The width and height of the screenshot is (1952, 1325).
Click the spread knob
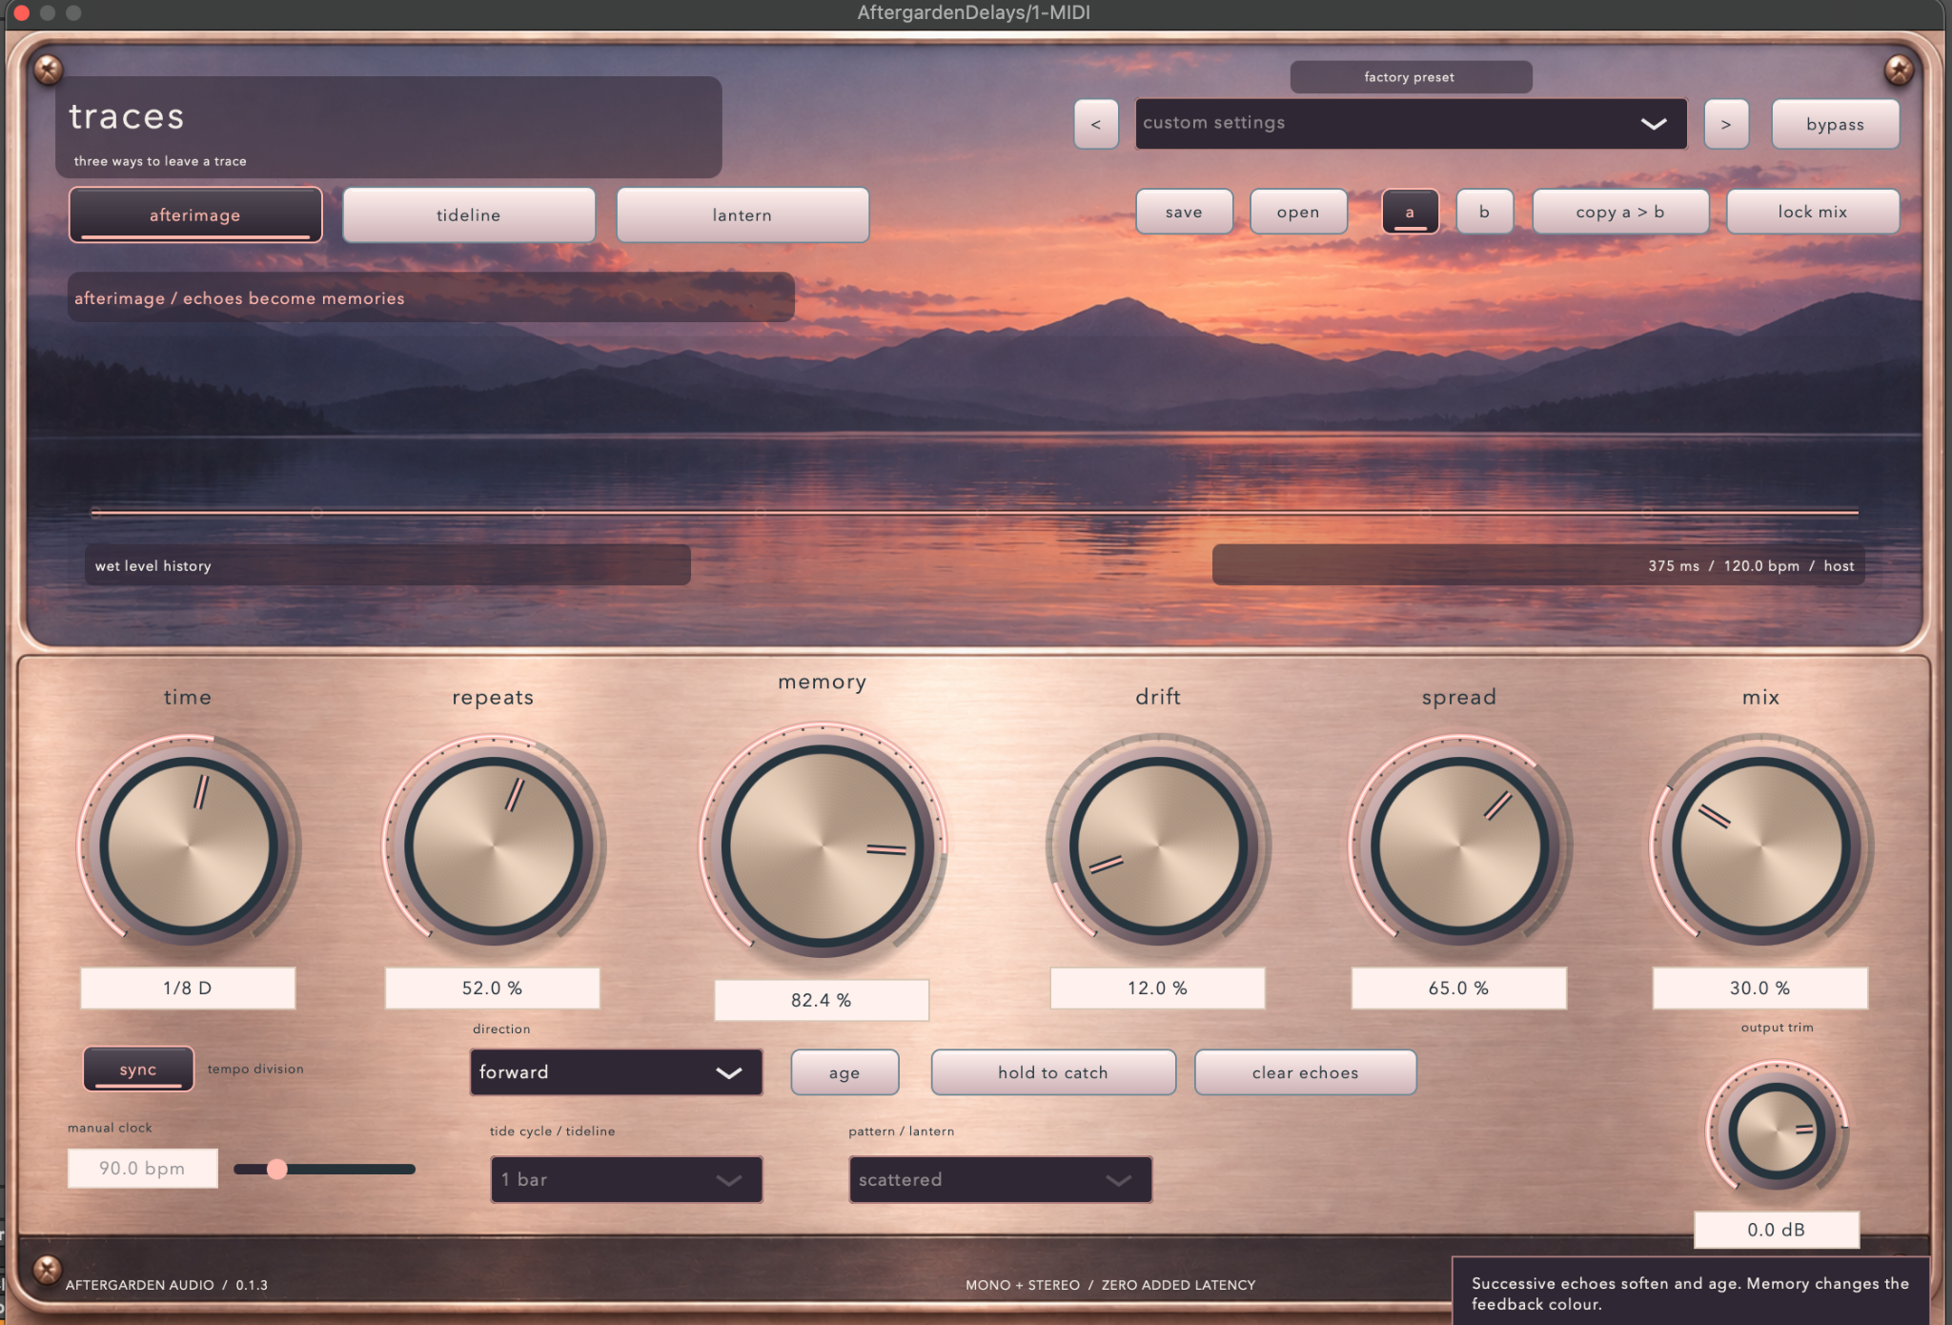point(1459,845)
